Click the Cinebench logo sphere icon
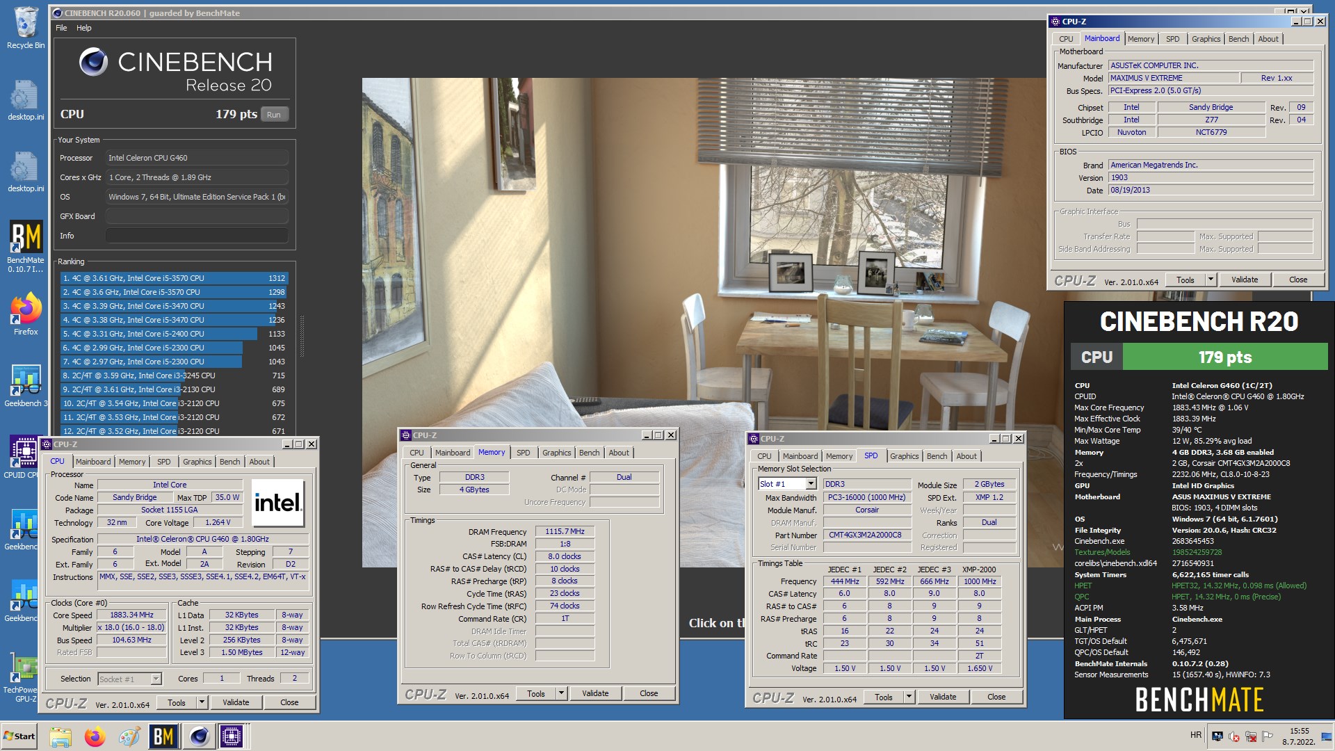This screenshot has height=751, width=1335. 93,63
